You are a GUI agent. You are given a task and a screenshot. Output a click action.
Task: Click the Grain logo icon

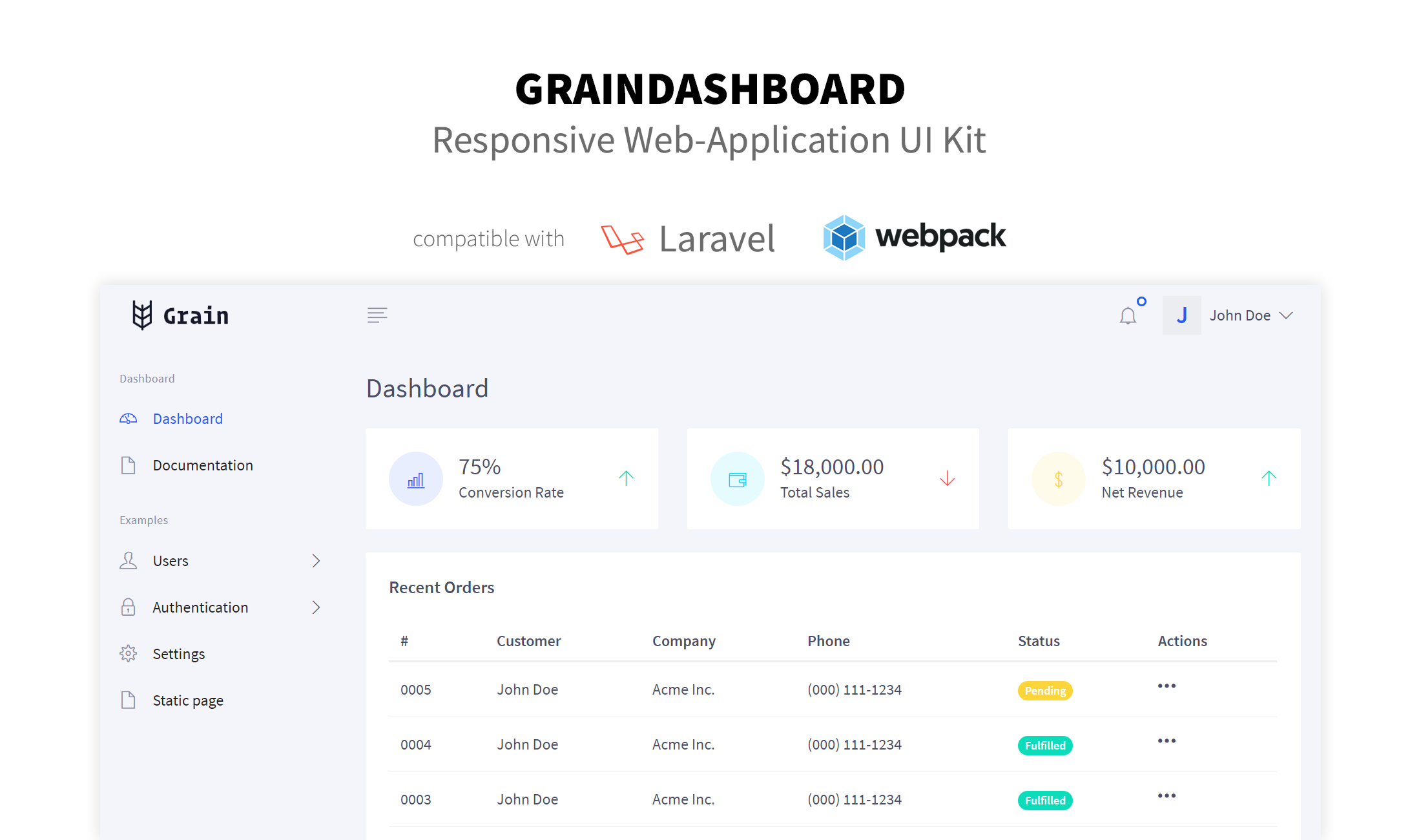[x=142, y=315]
